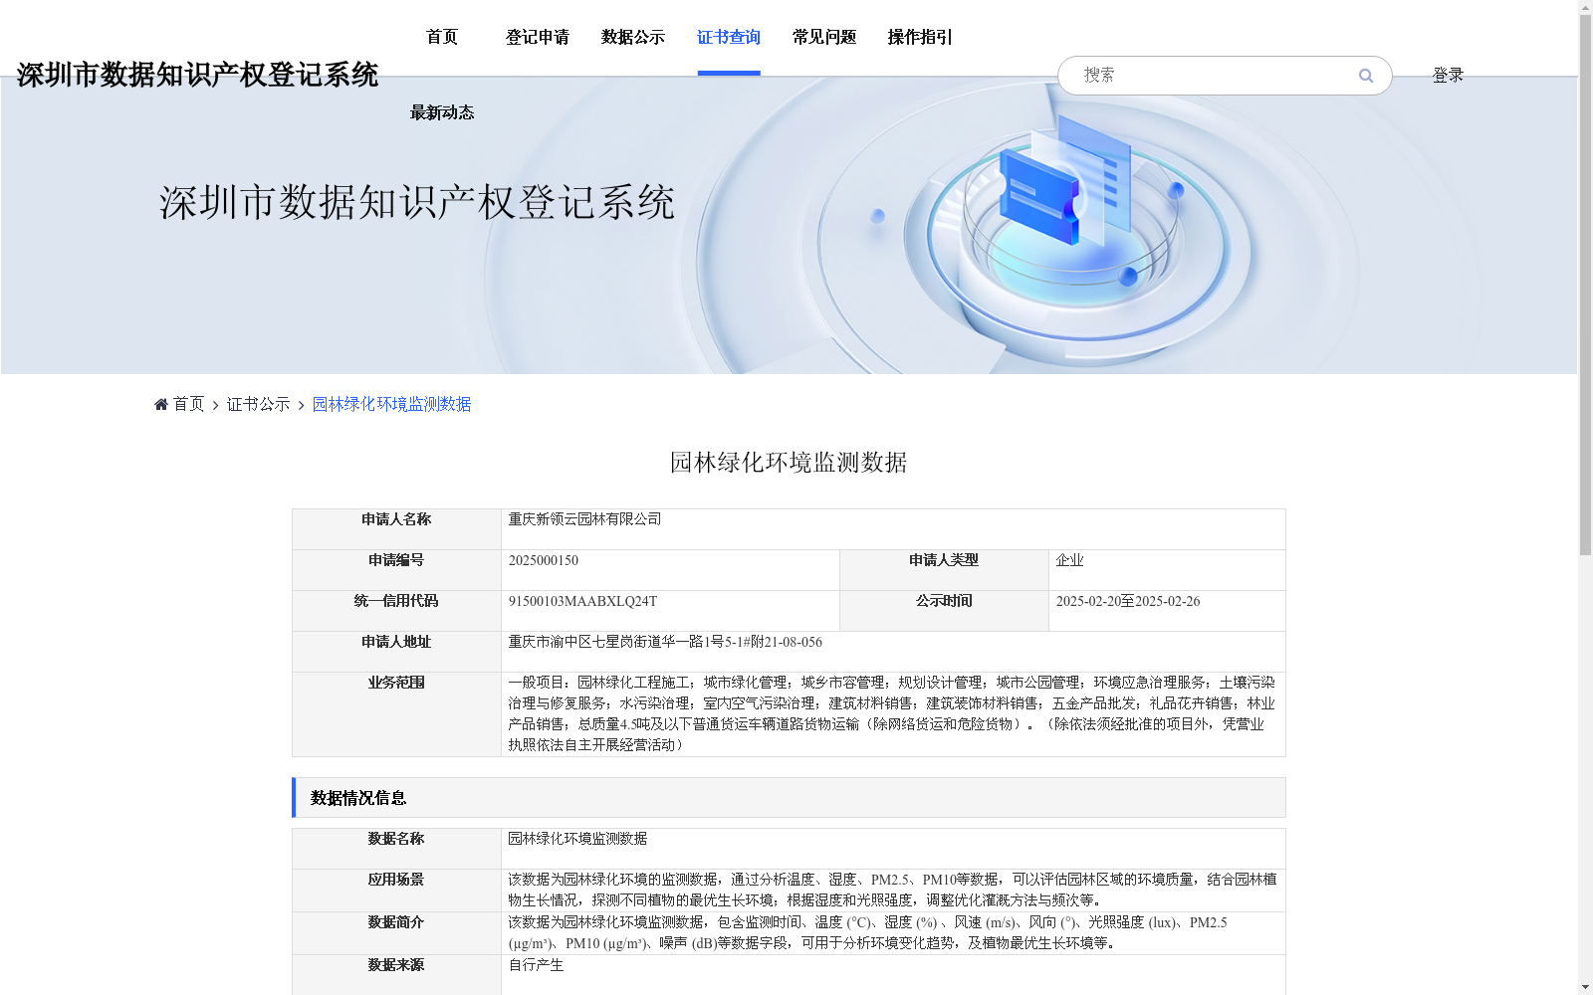Click the 公示时间 label cell

(x=944, y=611)
